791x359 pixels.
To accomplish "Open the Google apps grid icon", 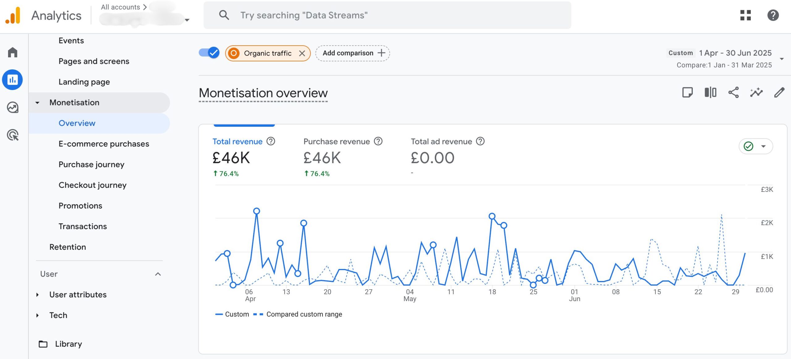I will coord(745,15).
